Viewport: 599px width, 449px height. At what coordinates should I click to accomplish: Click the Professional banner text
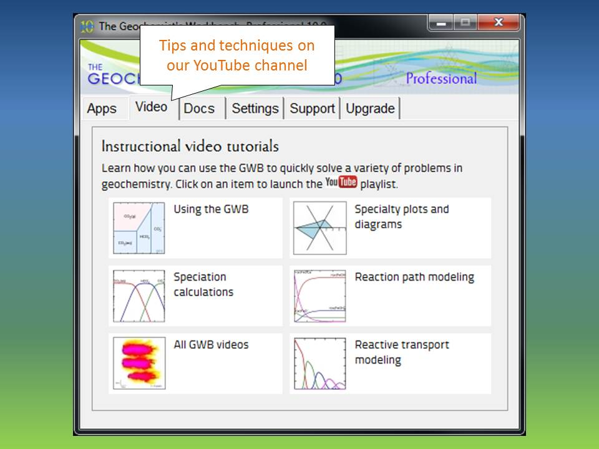[441, 79]
